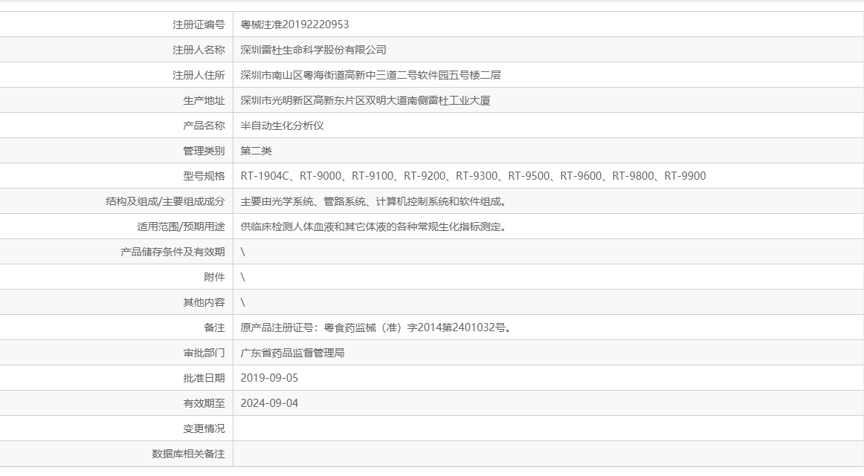Click the 产品储存条件及有效期 label
This screenshot has width=864, height=476.
pos(173,252)
